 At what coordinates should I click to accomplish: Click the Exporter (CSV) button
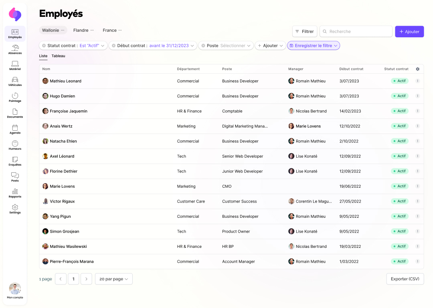point(405,279)
